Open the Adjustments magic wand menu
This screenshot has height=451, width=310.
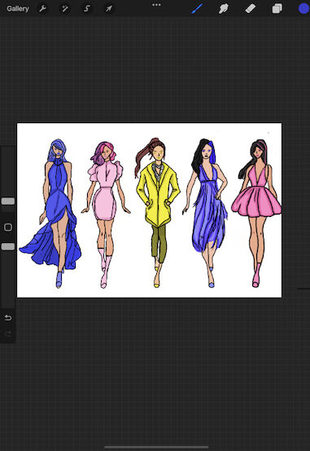click(x=64, y=9)
